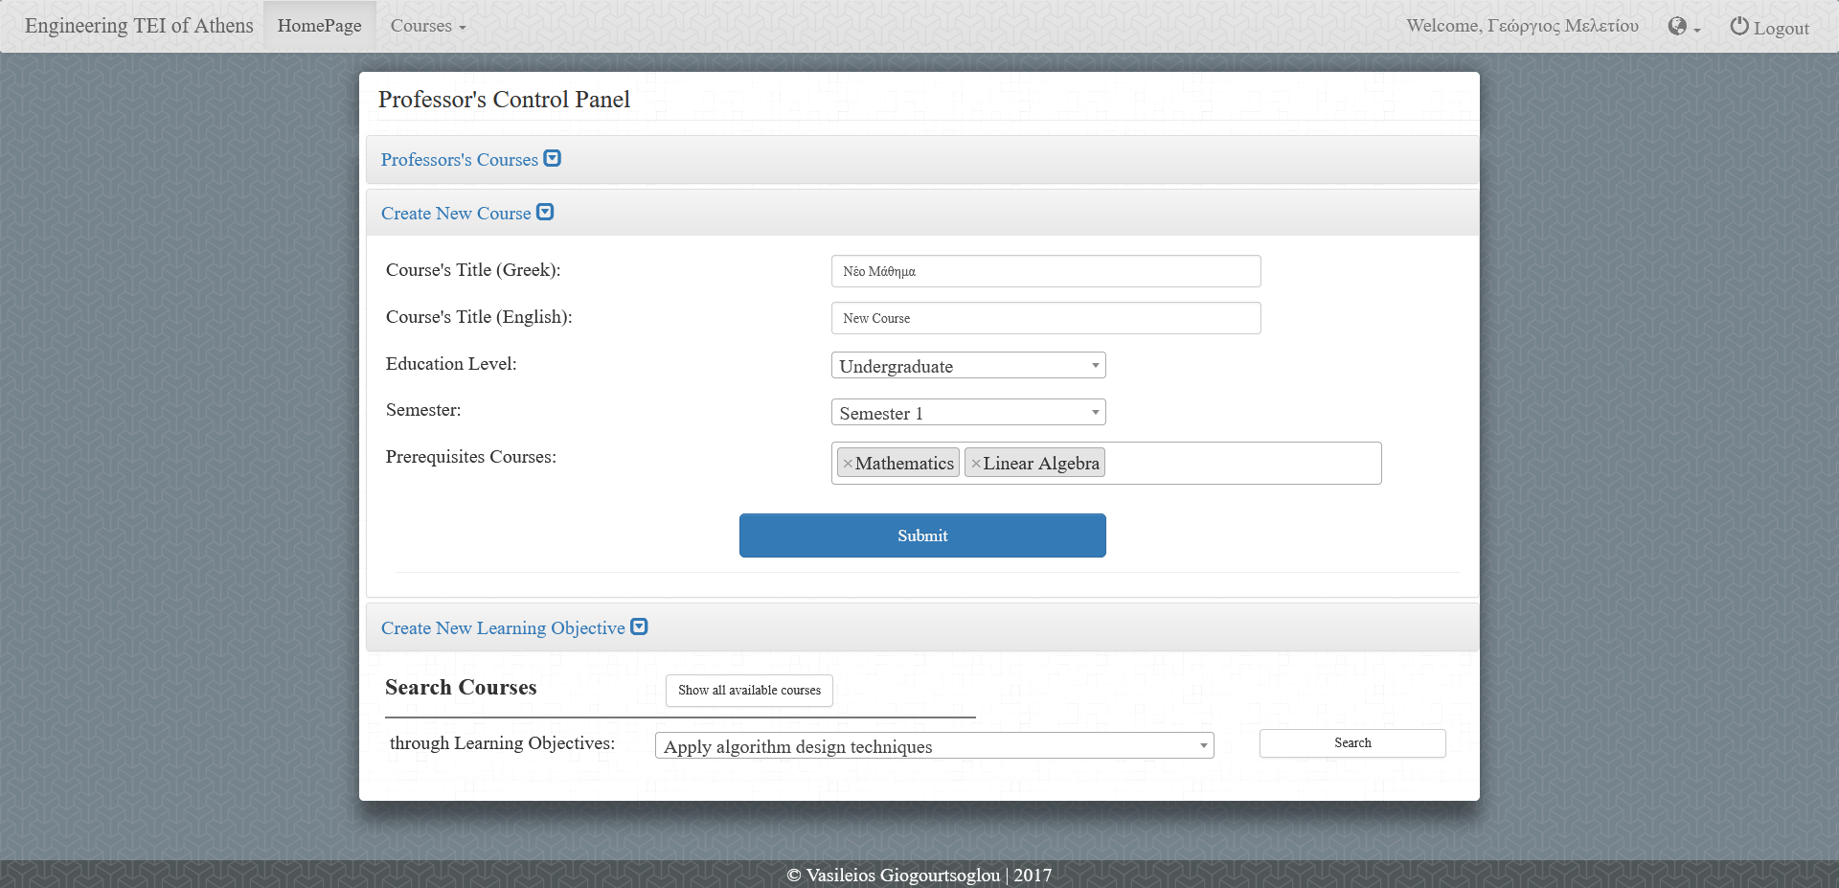The width and height of the screenshot is (1839, 888).
Task: Open the Learning Objectives dropdown
Action: pos(934,745)
